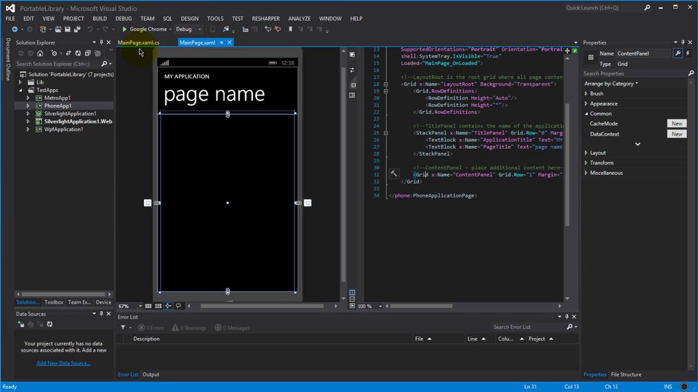Open the Google Chrome start target dropdown
Image resolution: width=698 pixels, height=392 pixels.
[x=171, y=29]
